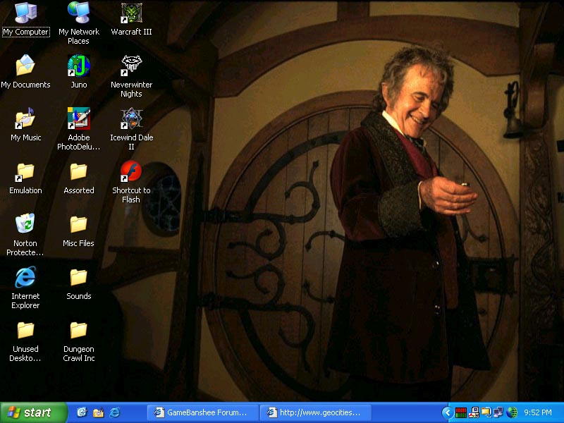Select the My Computer desktop icon
This screenshot has width=564, height=423.
[25, 20]
